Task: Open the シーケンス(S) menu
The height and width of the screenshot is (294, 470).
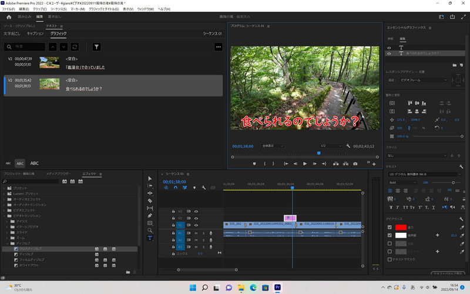Action: pos(59,9)
